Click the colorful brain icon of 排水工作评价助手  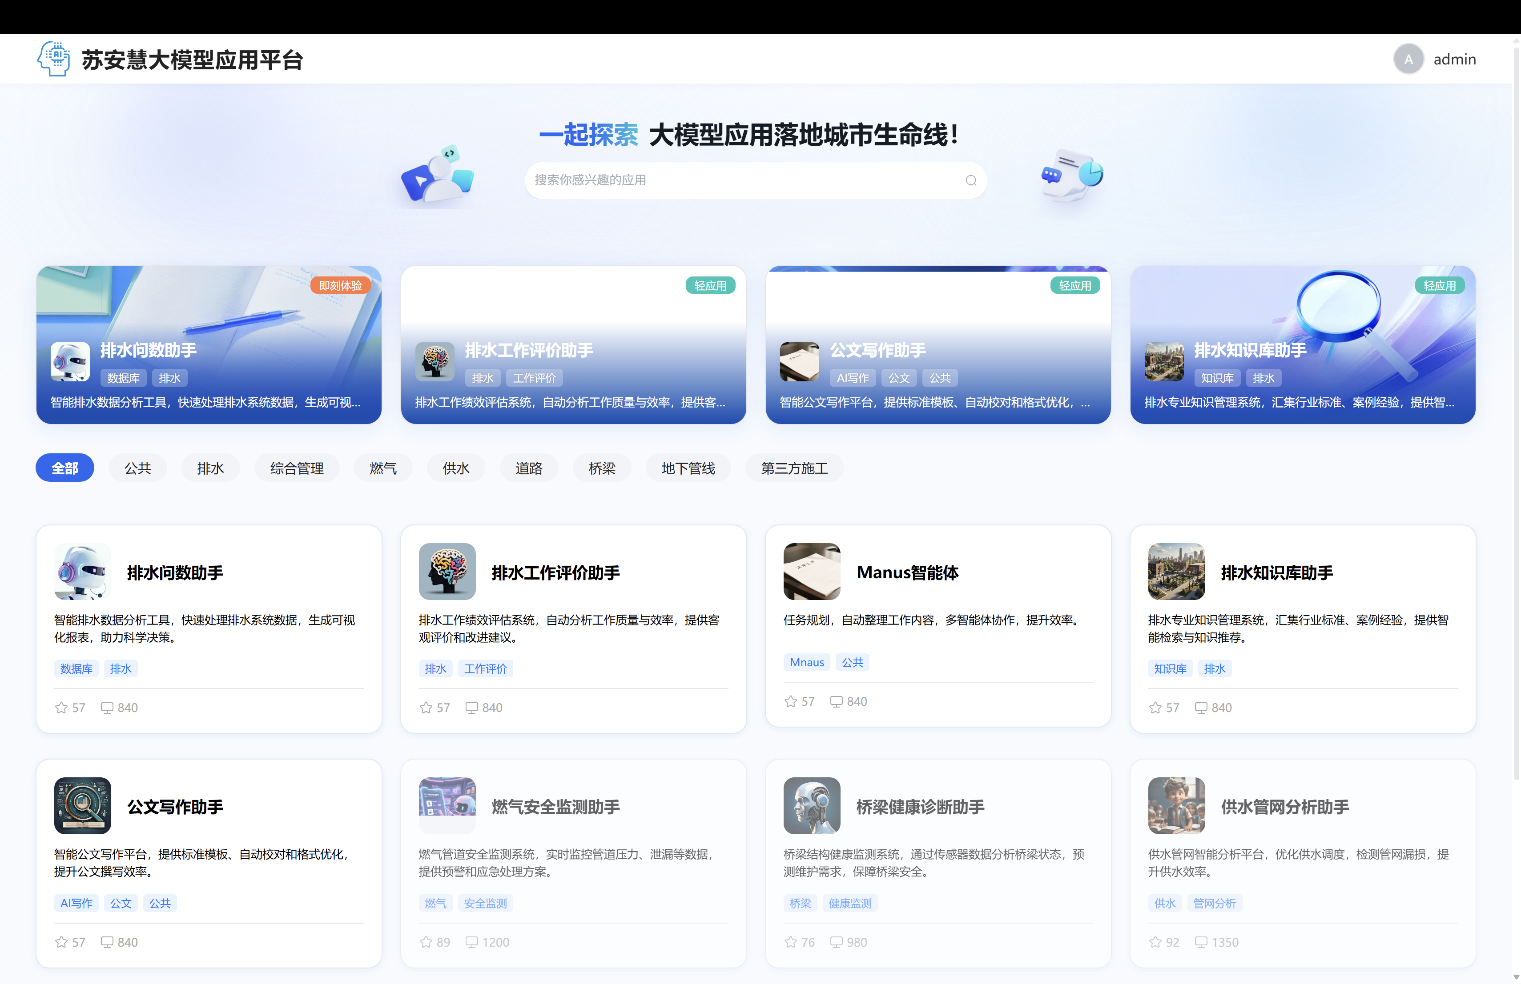click(x=447, y=572)
